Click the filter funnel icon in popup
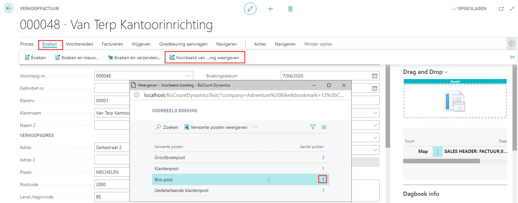This screenshot has width=518, height=203. click(x=313, y=127)
